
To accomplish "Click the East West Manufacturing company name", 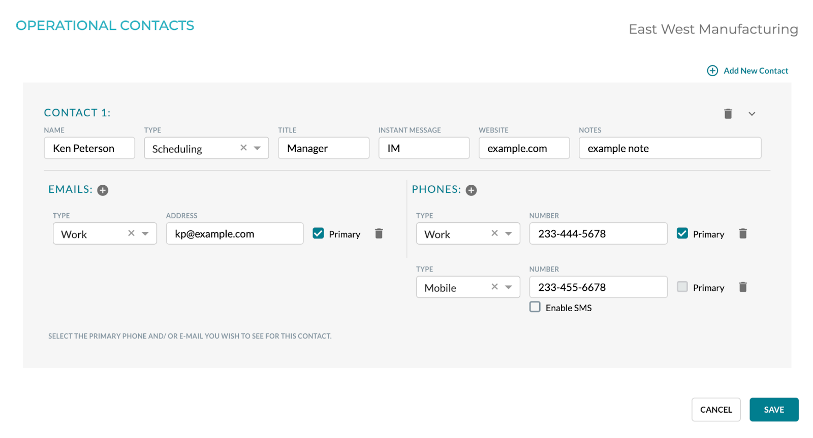I will click(x=713, y=29).
